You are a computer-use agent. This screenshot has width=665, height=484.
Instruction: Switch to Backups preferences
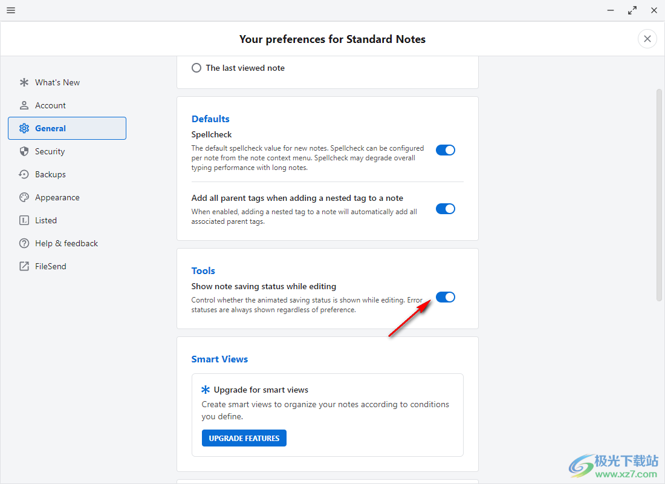click(x=67, y=174)
